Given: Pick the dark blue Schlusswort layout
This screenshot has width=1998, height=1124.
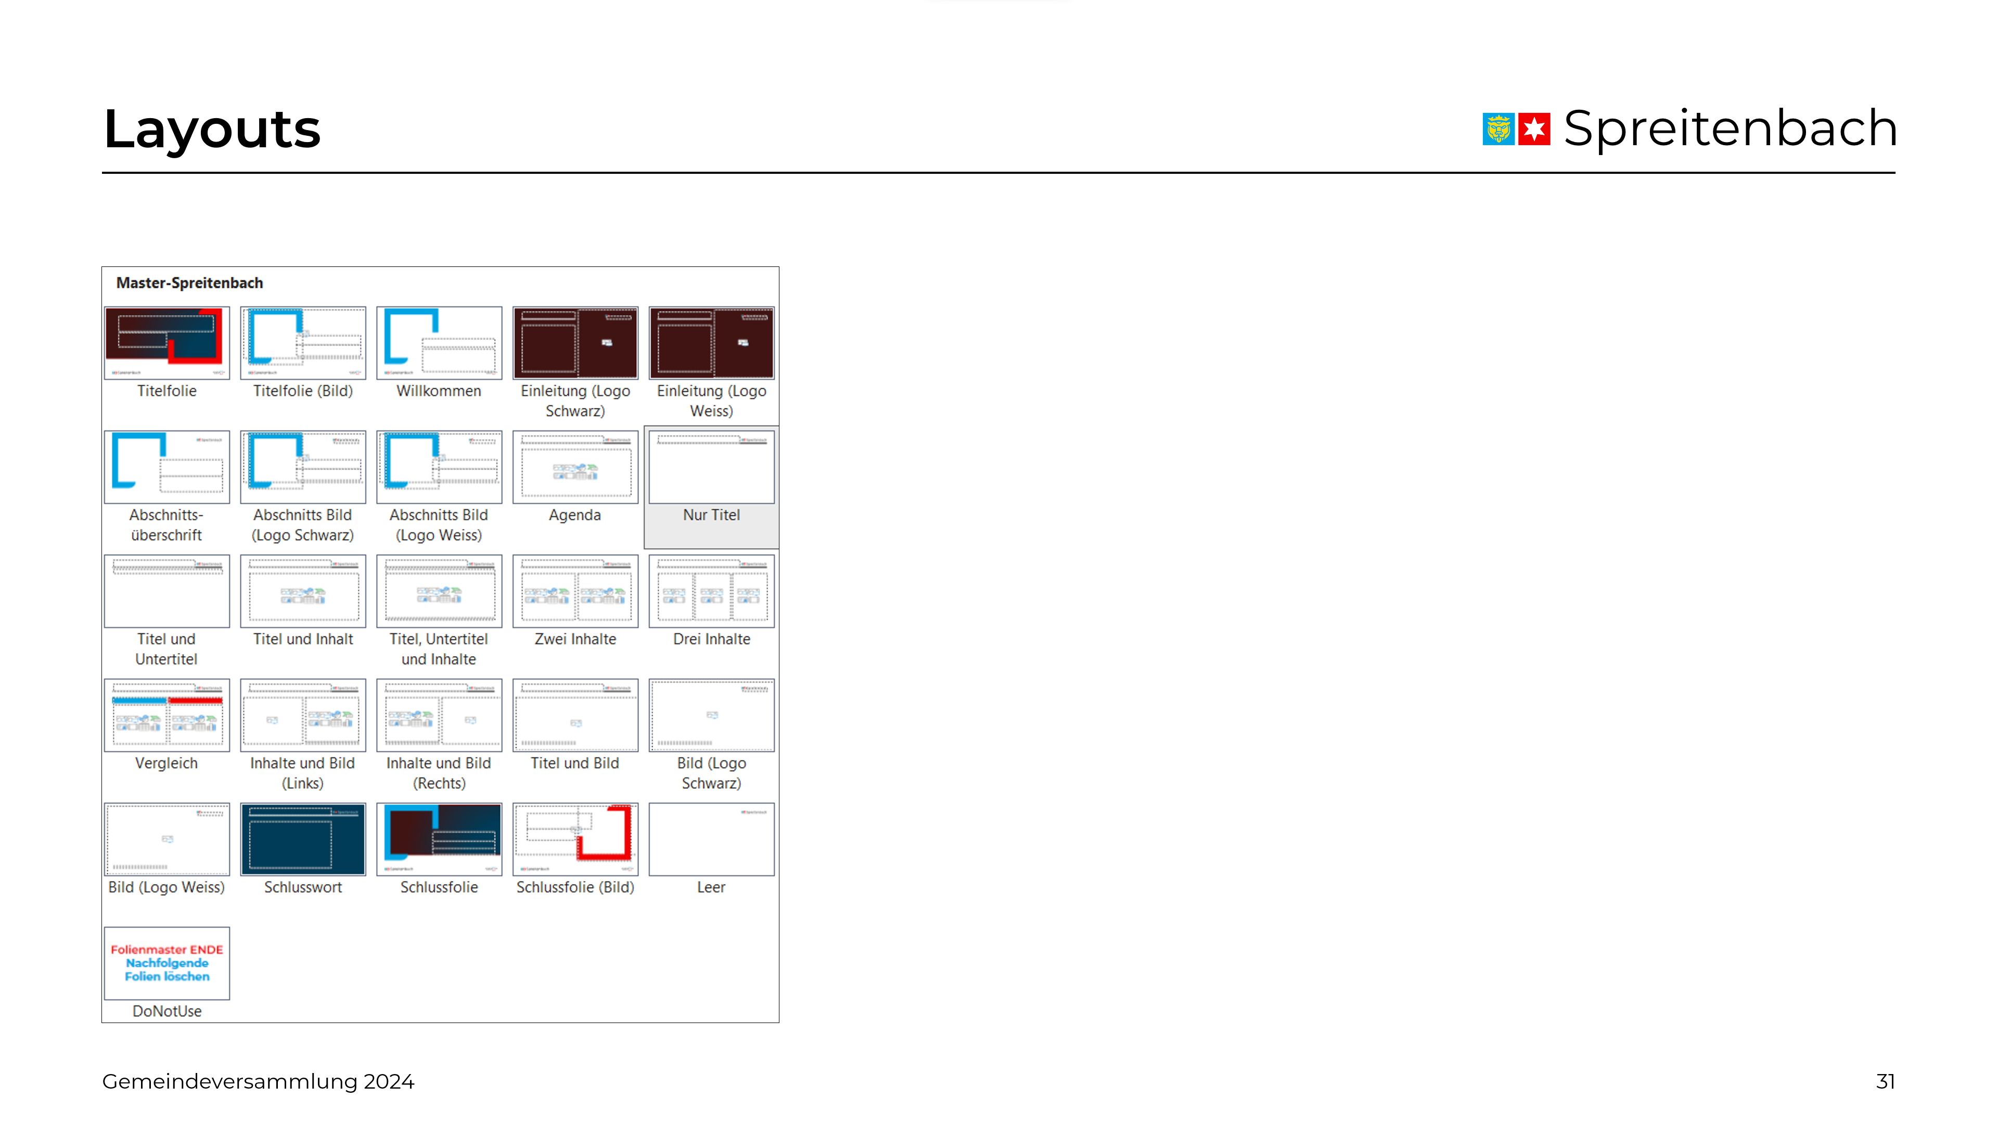Looking at the screenshot, I should [x=302, y=839].
